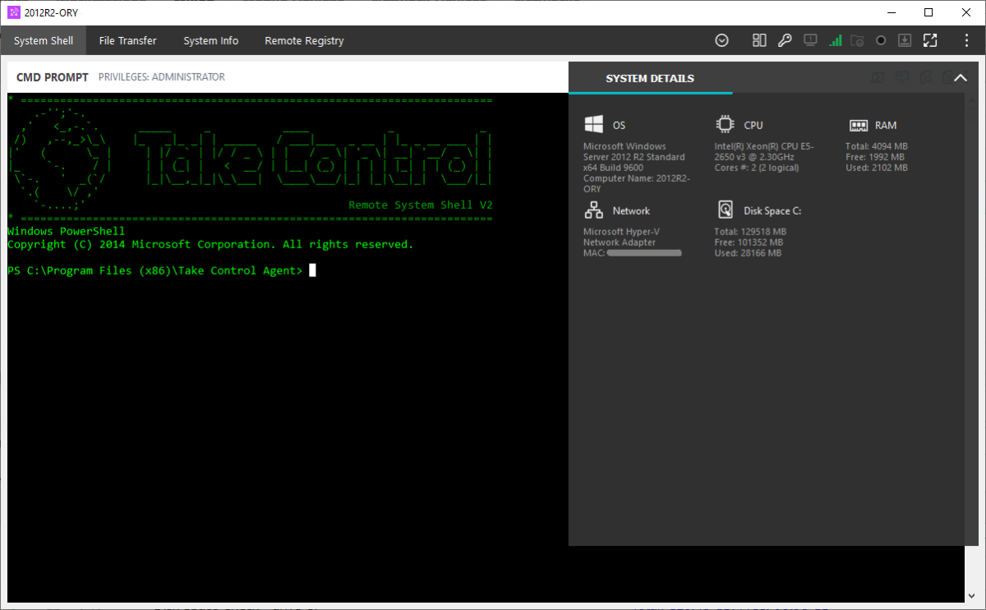Select the monitor display icon

810,39
